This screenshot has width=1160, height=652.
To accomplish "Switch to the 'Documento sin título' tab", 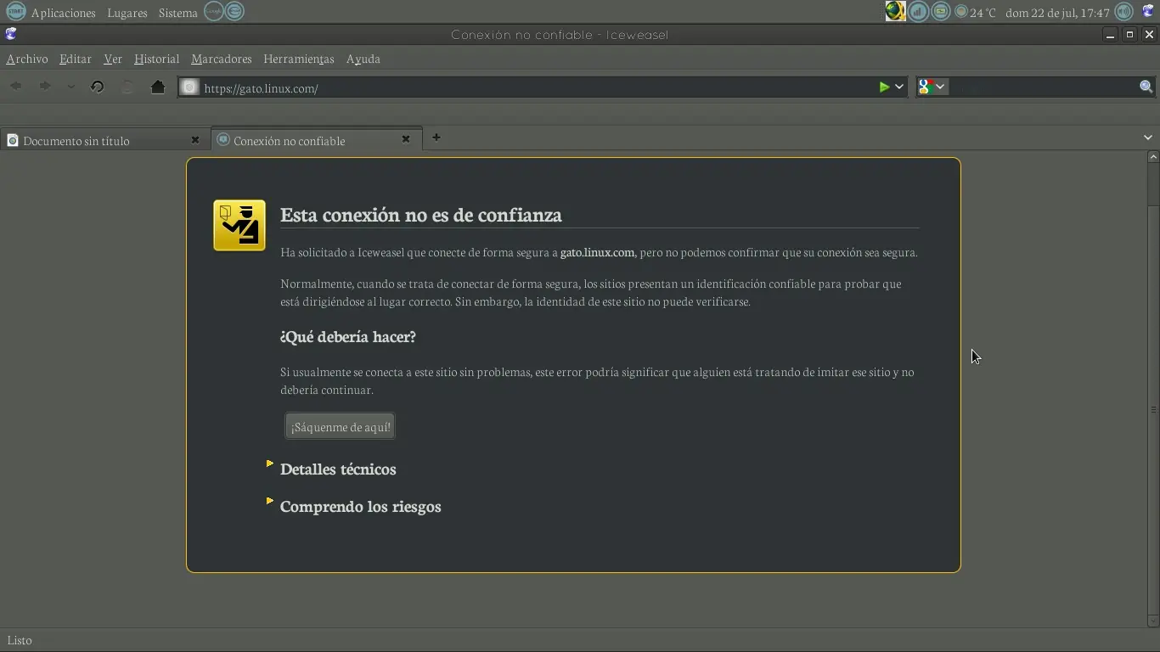I will click(104, 140).
